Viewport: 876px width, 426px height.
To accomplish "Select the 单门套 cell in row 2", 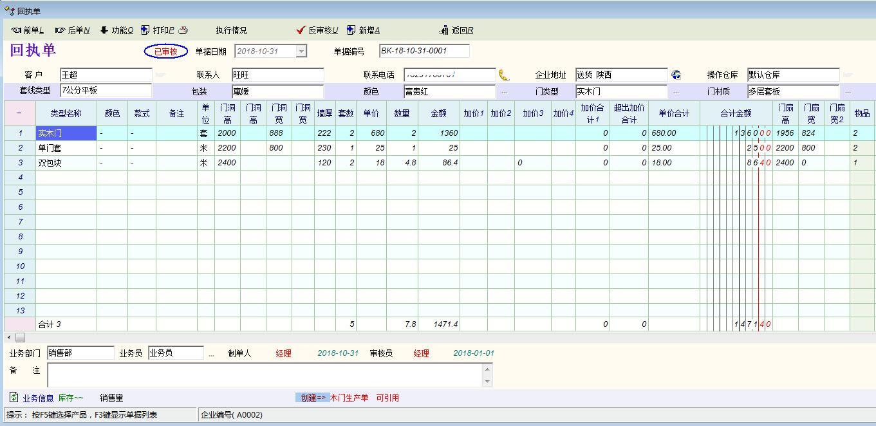I will (66, 148).
